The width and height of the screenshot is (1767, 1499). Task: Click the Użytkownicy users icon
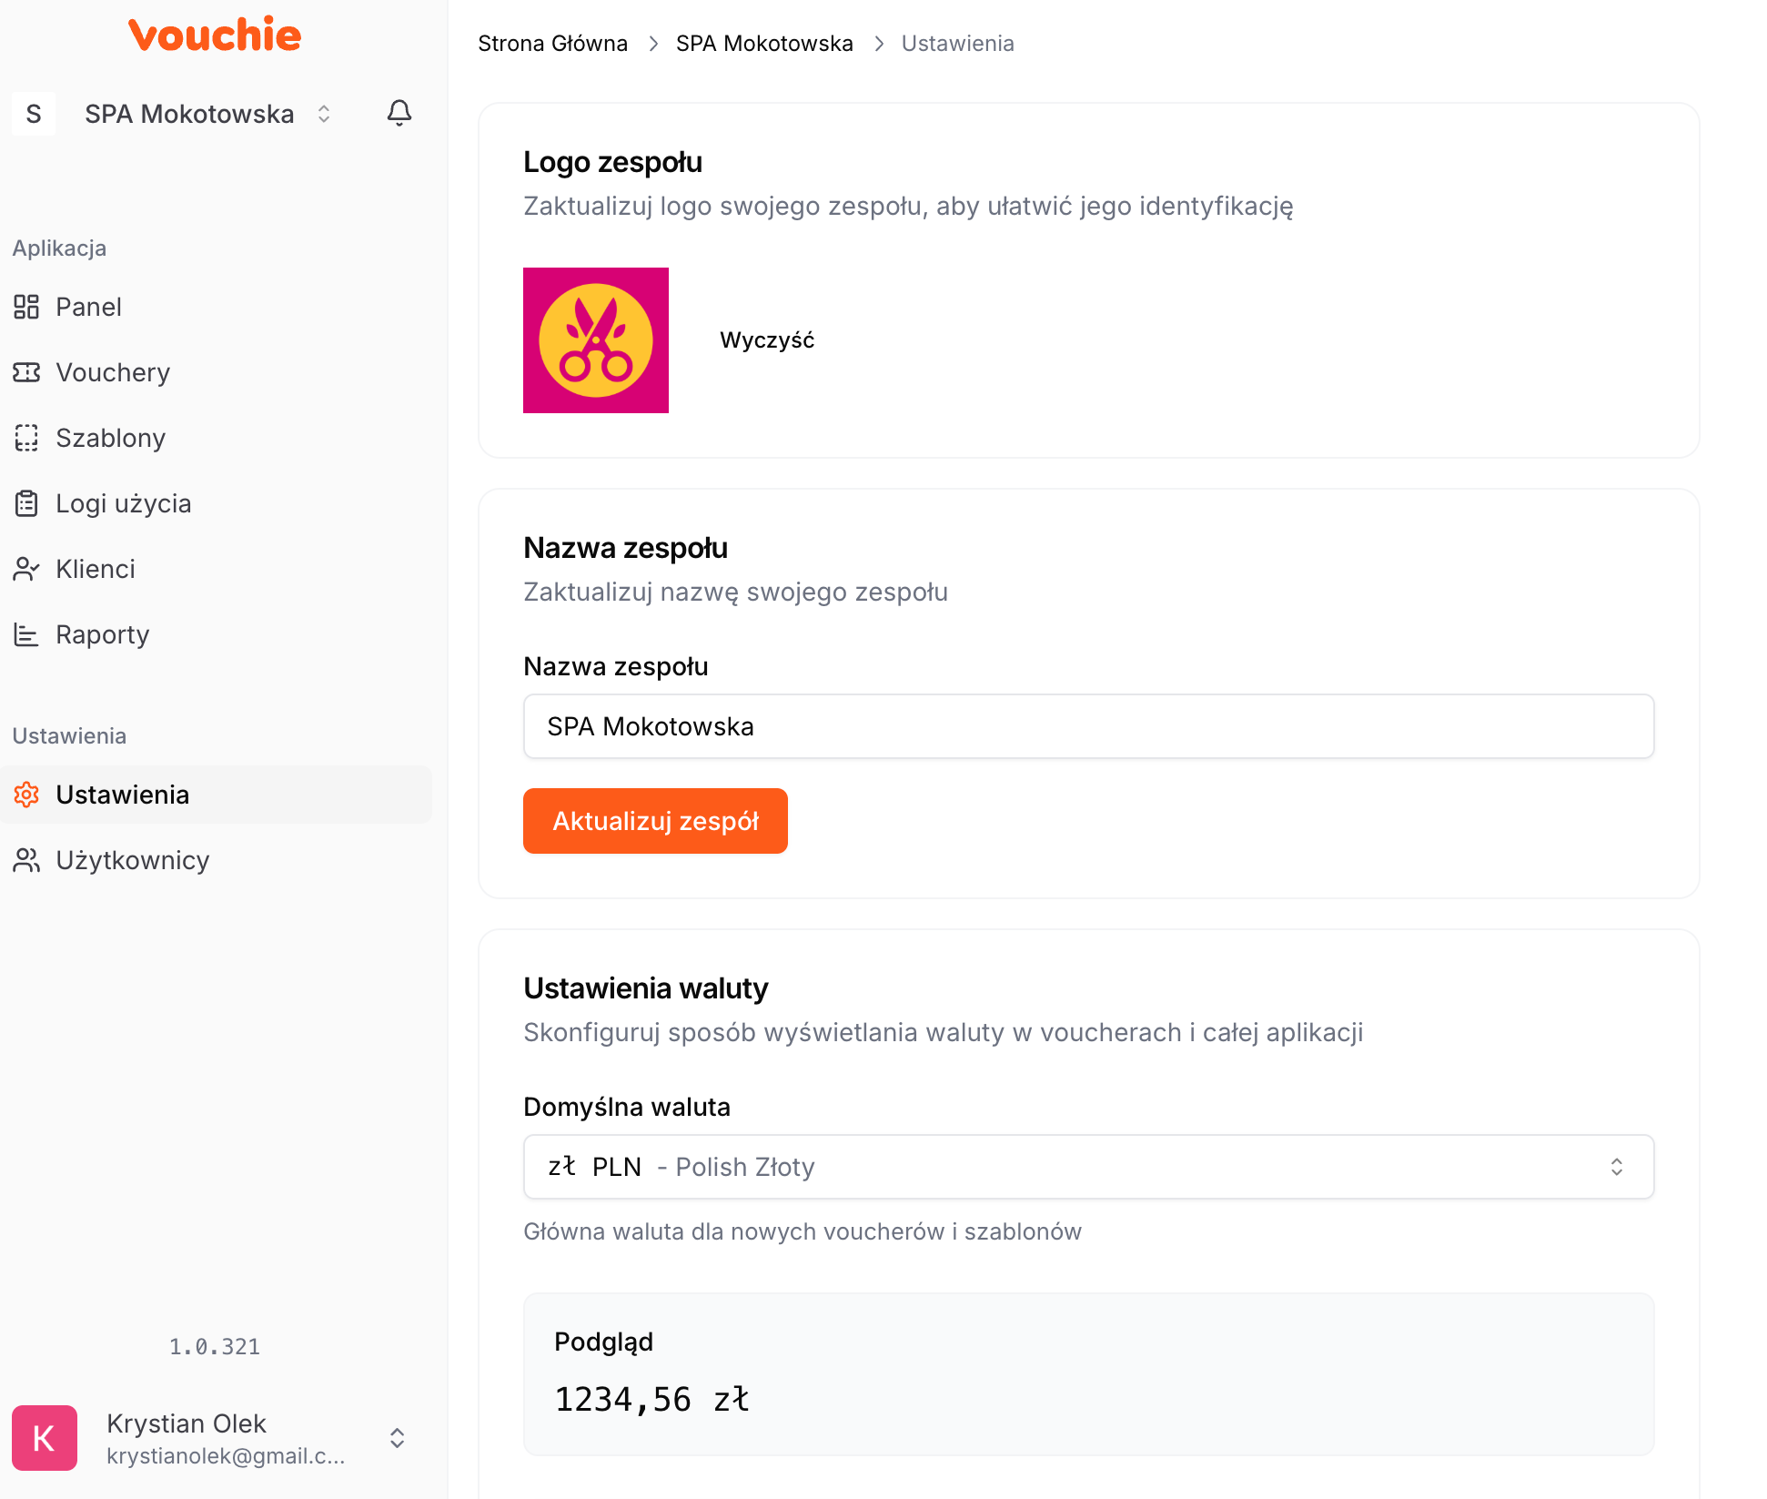(x=26, y=860)
